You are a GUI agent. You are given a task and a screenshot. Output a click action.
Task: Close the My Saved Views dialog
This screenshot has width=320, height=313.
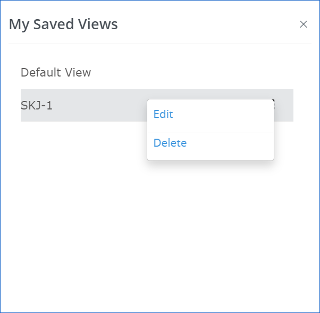pyautogui.click(x=304, y=24)
